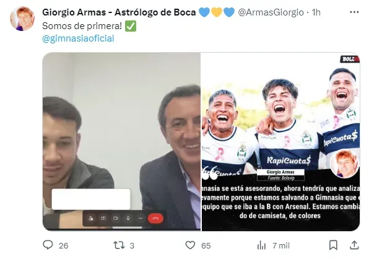Open the tweet author's profile avatar
Image resolution: width=369 pixels, height=259 pixels.
tap(22, 19)
